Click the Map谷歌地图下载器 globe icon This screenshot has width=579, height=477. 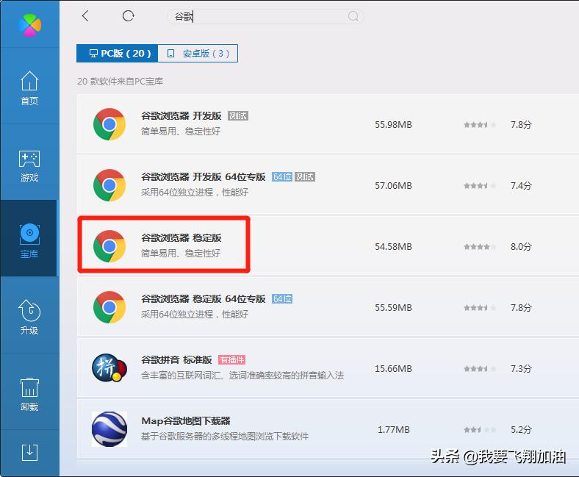coord(109,429)
